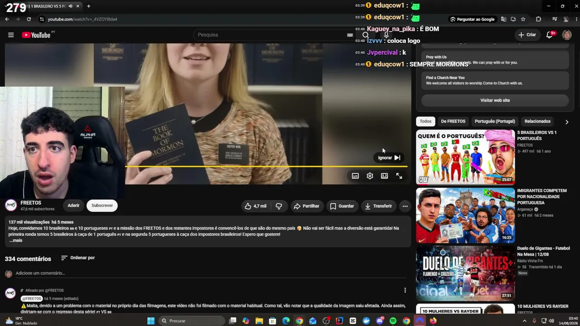Open Firefox from the taskbar
580x326 pixels.
(x=433, y=321)
